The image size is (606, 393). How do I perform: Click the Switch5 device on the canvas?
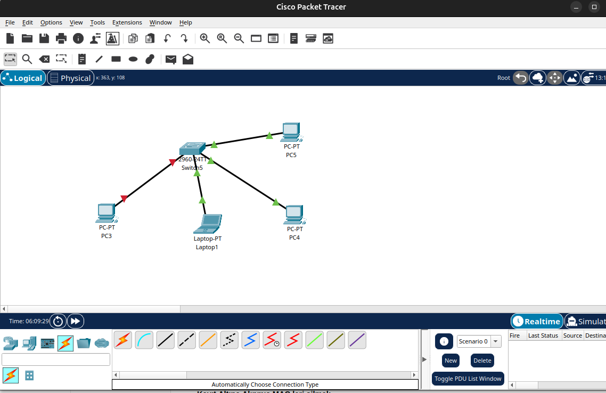pyautogui.click(x=192, y=149)
